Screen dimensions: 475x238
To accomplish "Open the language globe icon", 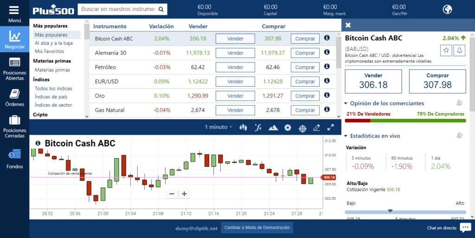I will [x=447, y=9].
